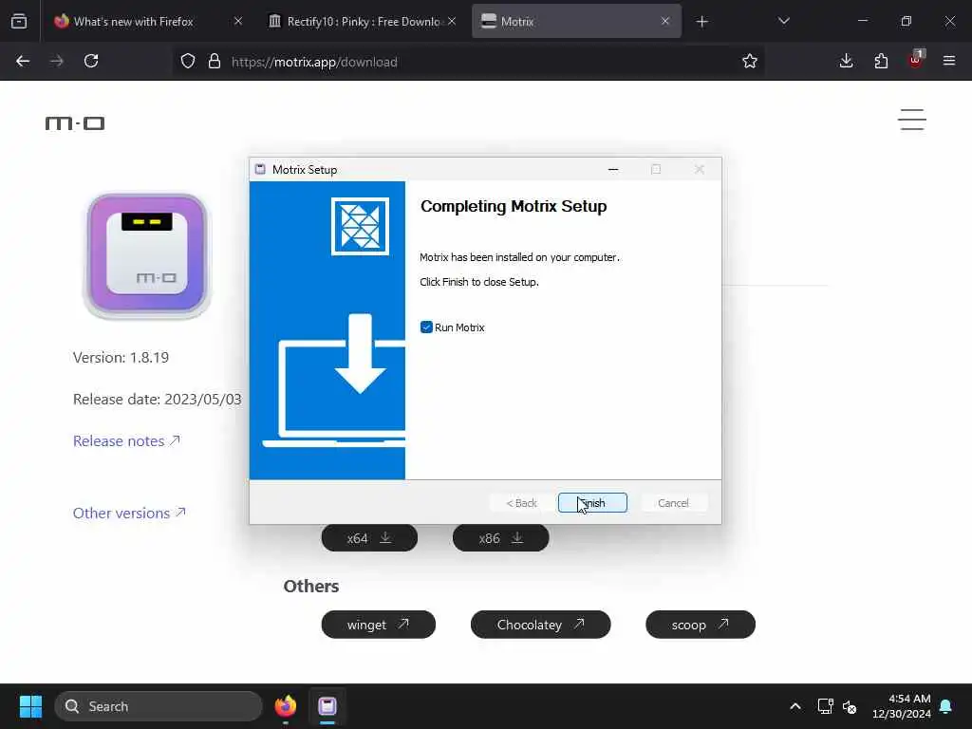Open Firefox application menu
Screen dimensions: 972x729
949,62
